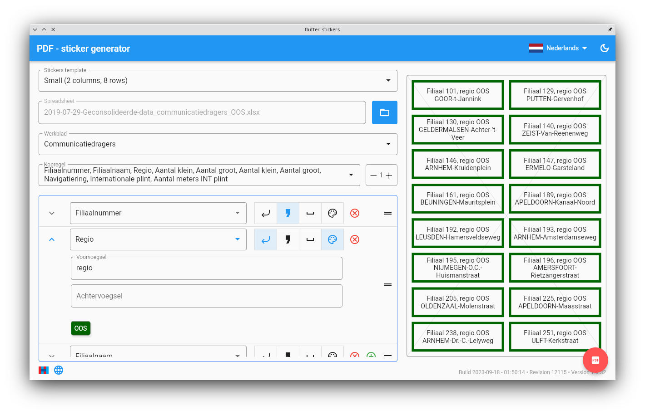Viewport: 645px width, 415px height.
Task: Click the Achtervoegsel input field
Action: point(207,296)
